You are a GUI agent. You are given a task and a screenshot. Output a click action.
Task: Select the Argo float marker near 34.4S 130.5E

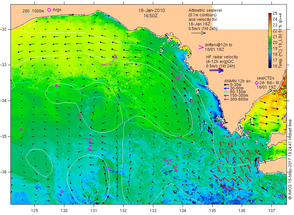click(79, 116)
